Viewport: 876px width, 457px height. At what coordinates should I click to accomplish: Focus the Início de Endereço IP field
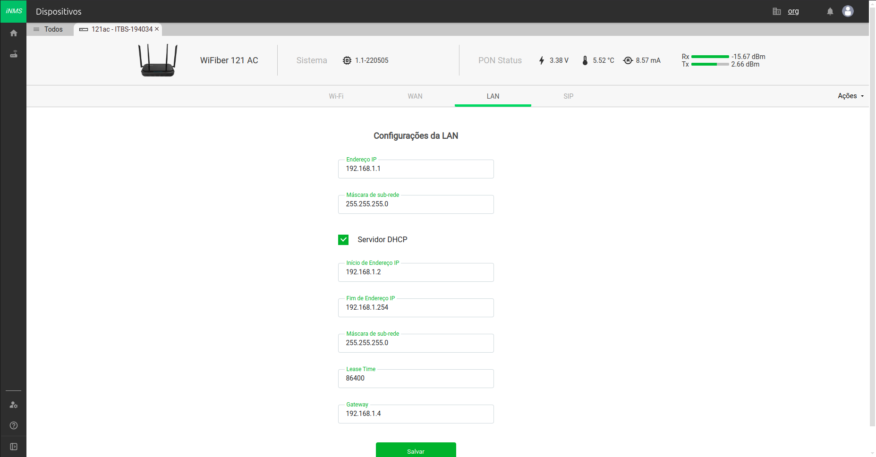click(416, 272)
